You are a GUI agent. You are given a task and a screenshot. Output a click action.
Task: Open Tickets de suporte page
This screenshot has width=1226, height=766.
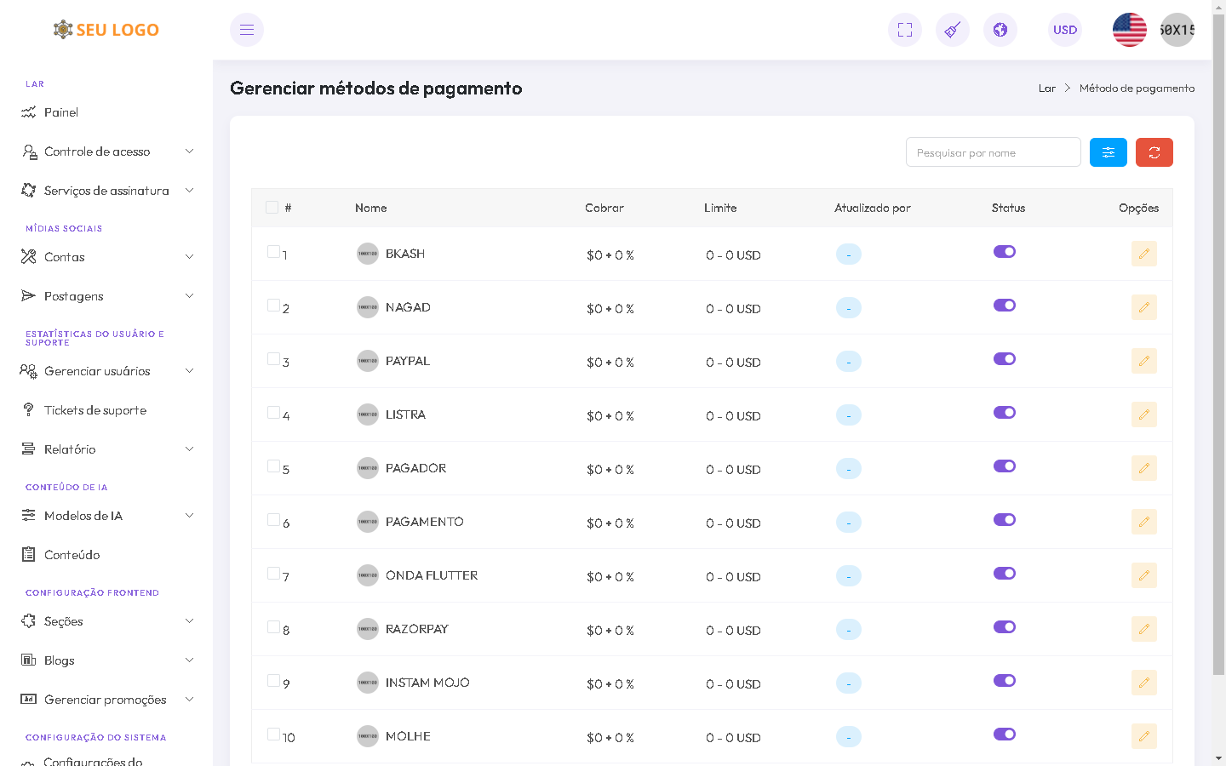pyautogui.click(x=95, y=410)
